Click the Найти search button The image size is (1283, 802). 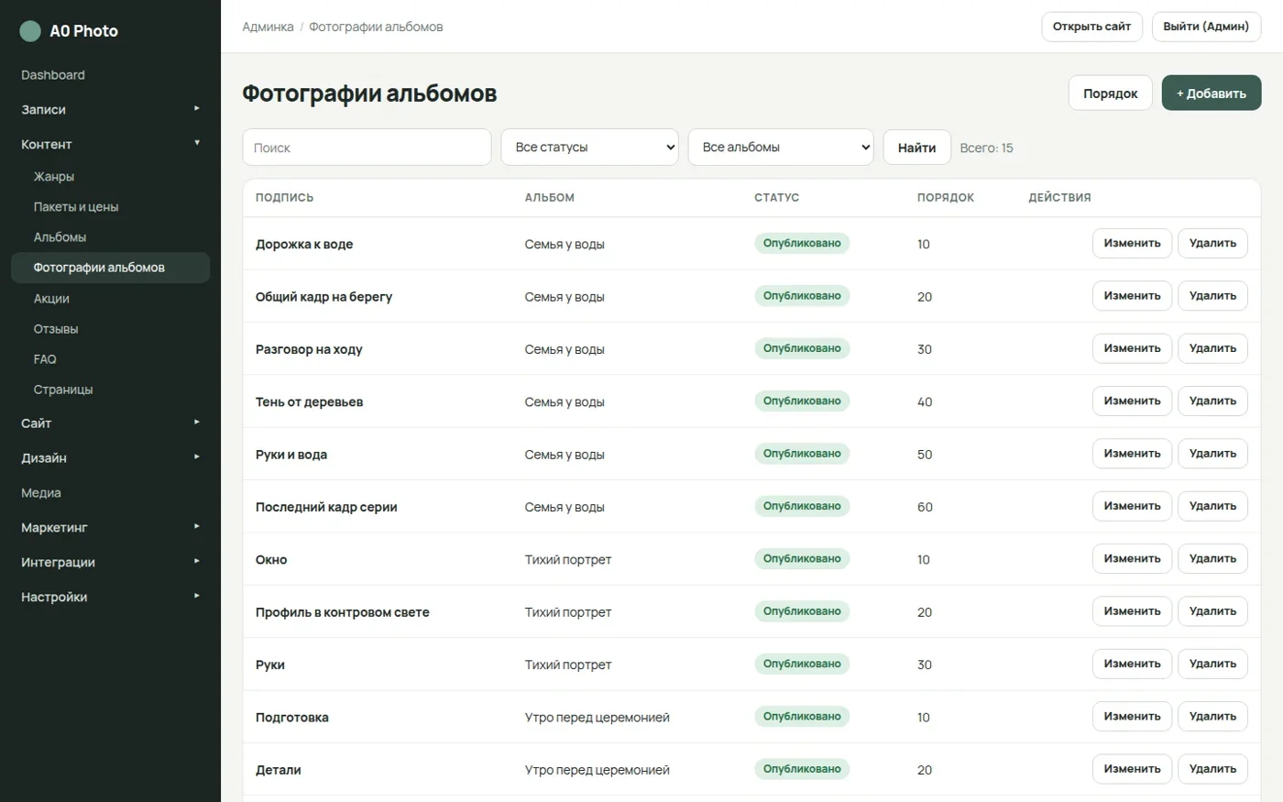pos(916,148)
